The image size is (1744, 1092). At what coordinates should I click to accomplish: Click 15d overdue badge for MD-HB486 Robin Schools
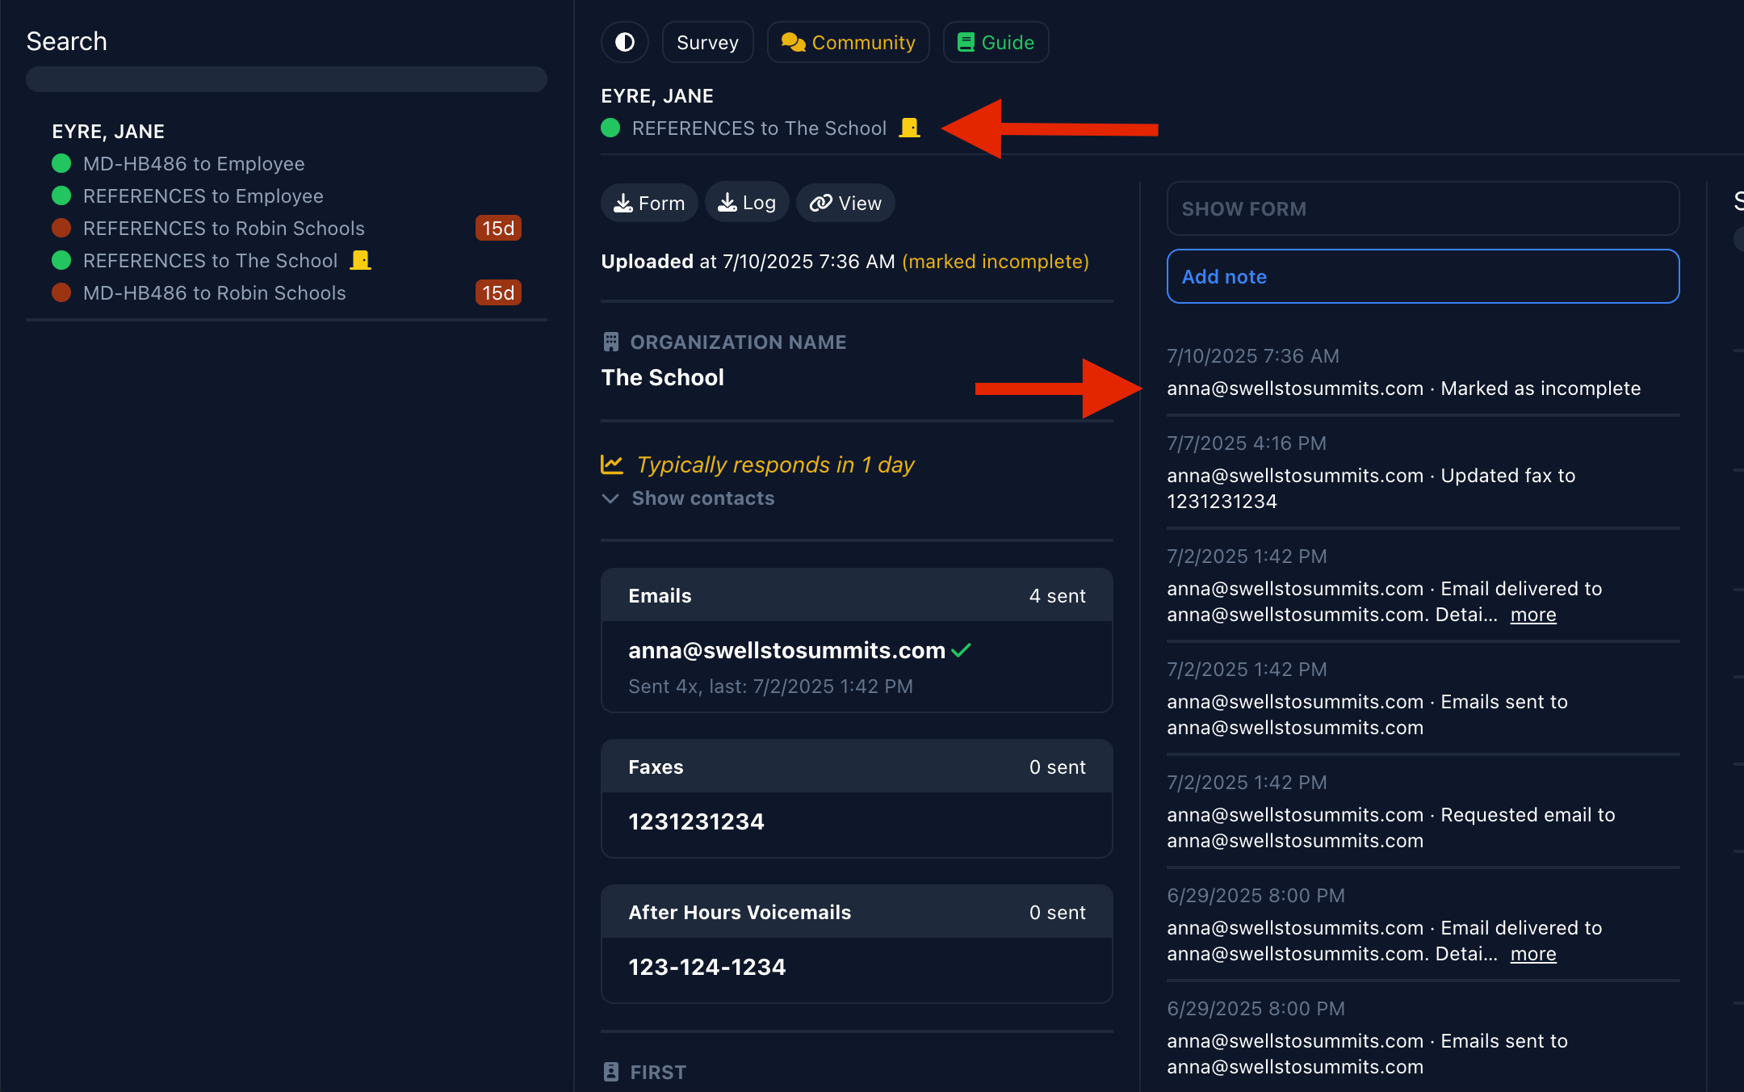(x=498, y=292)
